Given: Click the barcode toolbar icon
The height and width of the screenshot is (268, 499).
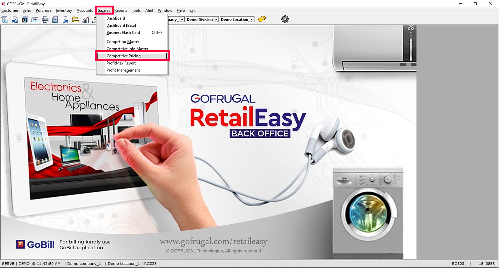Looking at the screenshot, I should pos(35,20).
